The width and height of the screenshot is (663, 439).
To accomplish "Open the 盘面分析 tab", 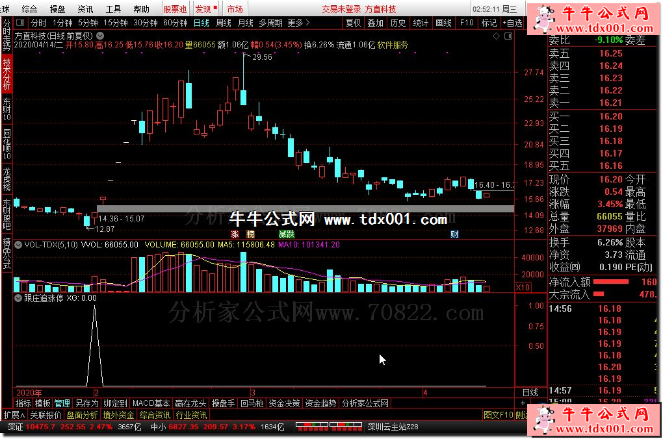I will (x=82, y=416).
